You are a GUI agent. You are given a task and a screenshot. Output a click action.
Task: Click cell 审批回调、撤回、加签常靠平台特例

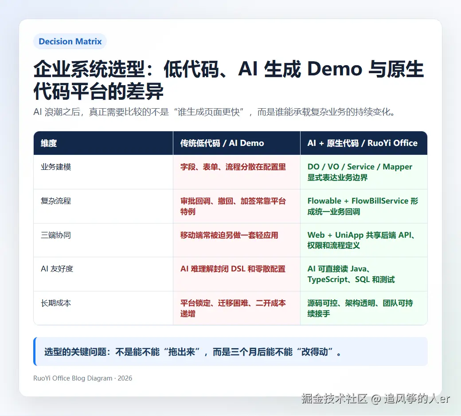[x=237, y=206]
